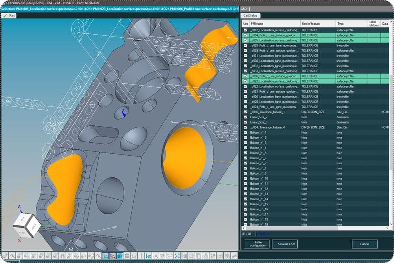Click the hierarchy tree toolbar icon
Screen dimensions: 394x263
coord(206,256)
